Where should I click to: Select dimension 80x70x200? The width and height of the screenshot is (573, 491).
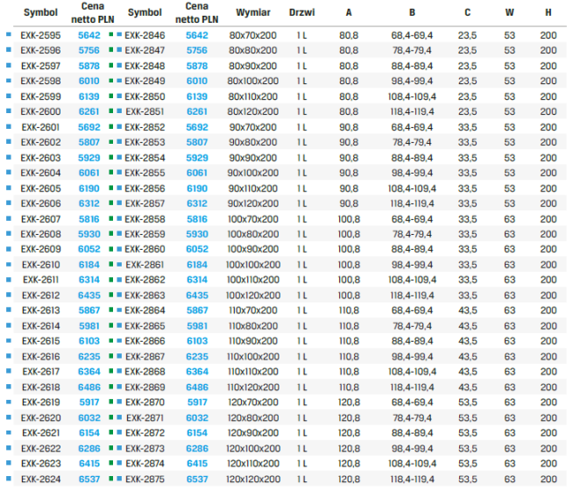click(253, 35)
